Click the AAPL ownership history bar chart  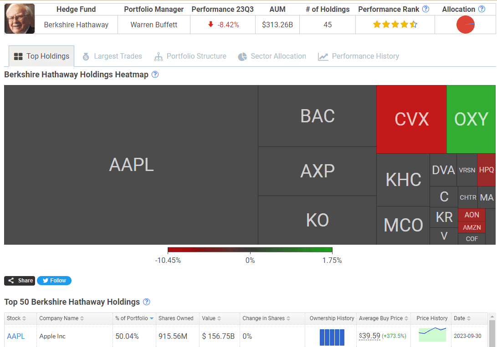pos(332,337)
